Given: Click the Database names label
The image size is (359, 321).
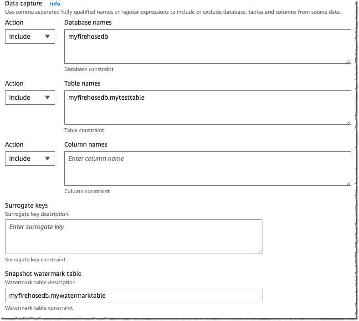Looking at the screenshot, I should [88, 22].
